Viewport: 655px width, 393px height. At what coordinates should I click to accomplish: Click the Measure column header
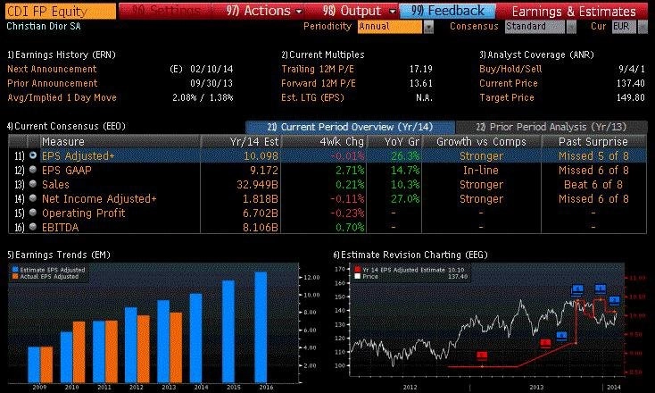coord(120,142)
